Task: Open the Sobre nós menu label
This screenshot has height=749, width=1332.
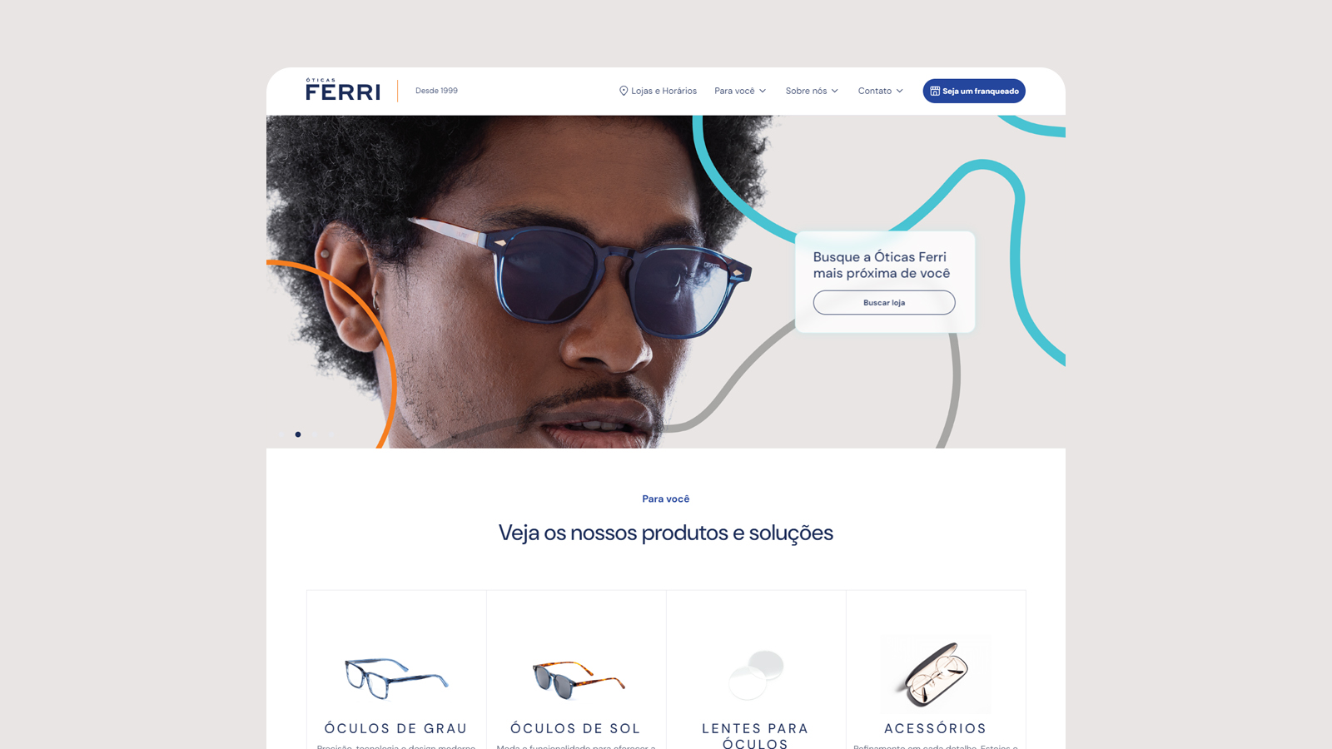Action: click(806, 91)
